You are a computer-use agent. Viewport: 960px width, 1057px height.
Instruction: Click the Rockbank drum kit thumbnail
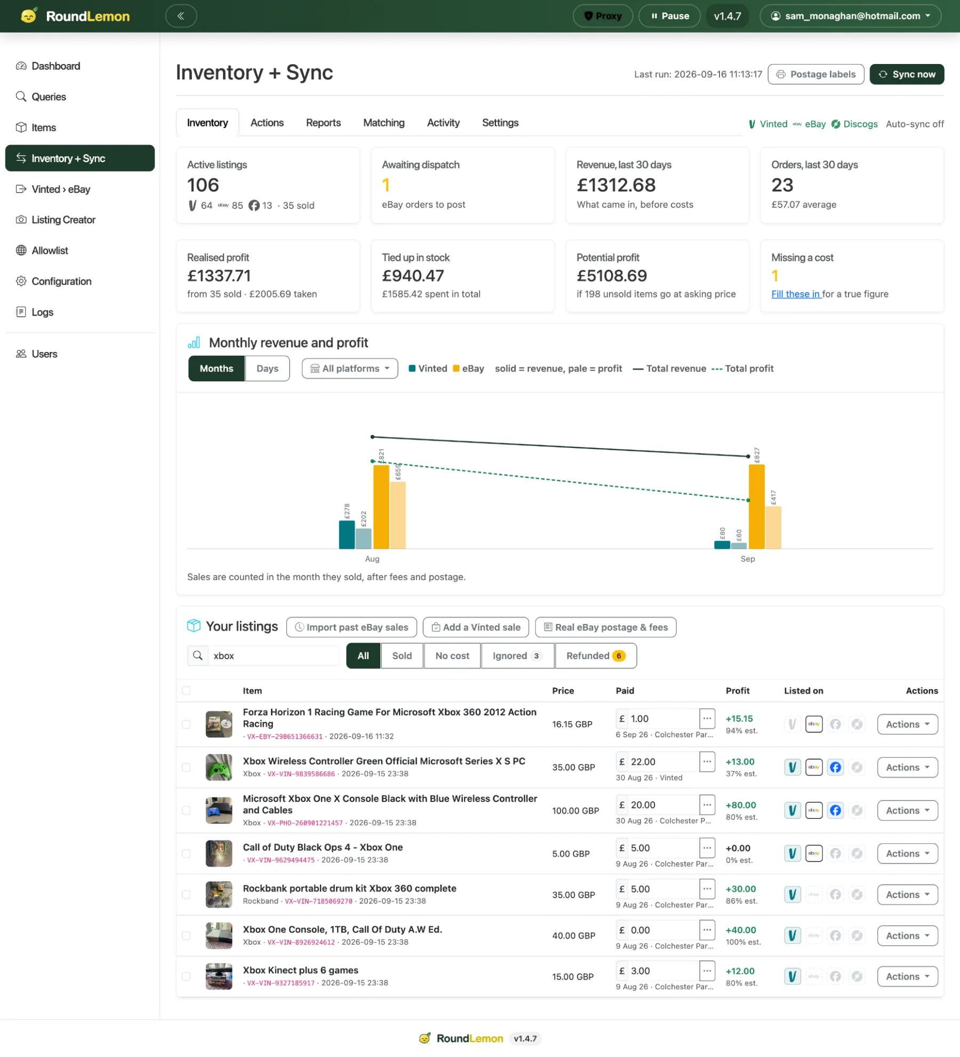219,894
